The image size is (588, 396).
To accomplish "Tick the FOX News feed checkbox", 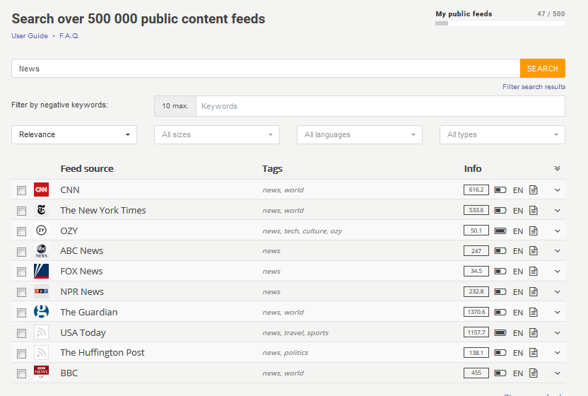I will pos(21,272).
